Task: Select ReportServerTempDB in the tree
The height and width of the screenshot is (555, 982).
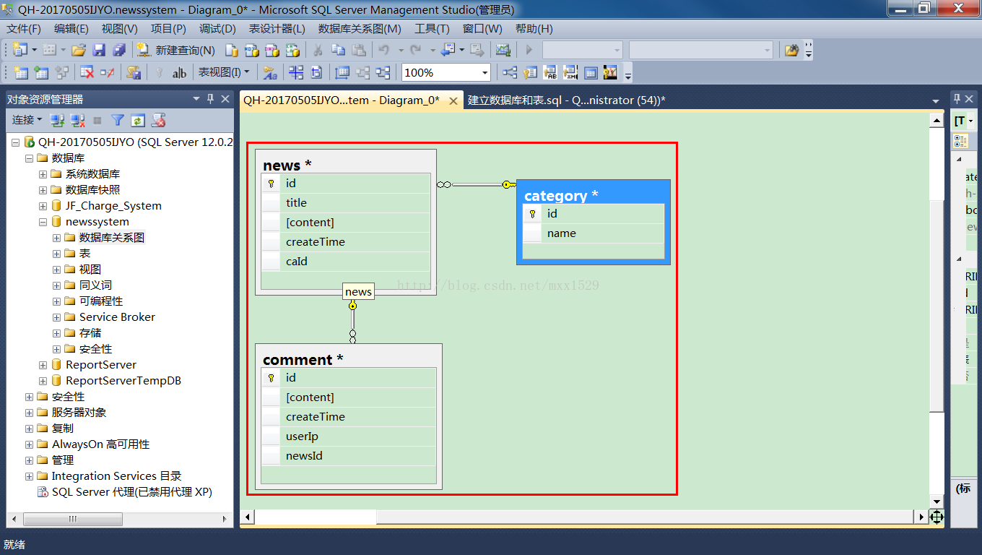Action: 123,381
